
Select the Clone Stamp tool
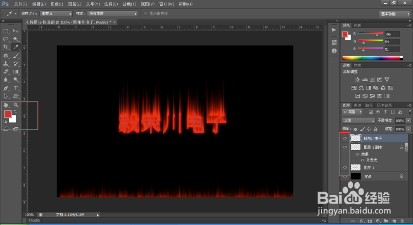click(6, 63)
